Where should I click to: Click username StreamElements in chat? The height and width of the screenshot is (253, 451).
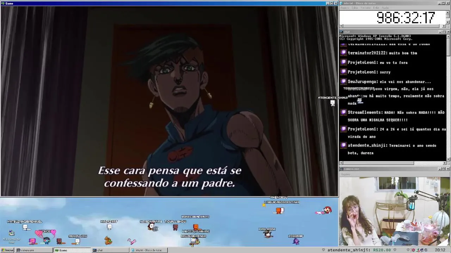365,112
